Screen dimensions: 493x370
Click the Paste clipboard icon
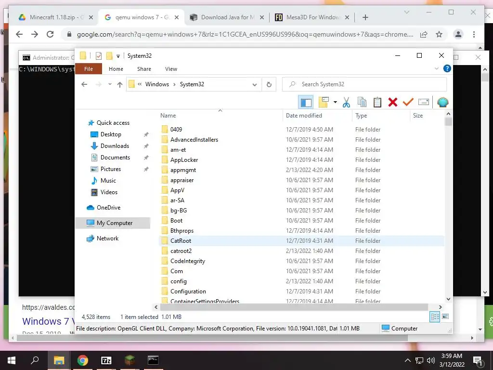(x=377, y=102)
